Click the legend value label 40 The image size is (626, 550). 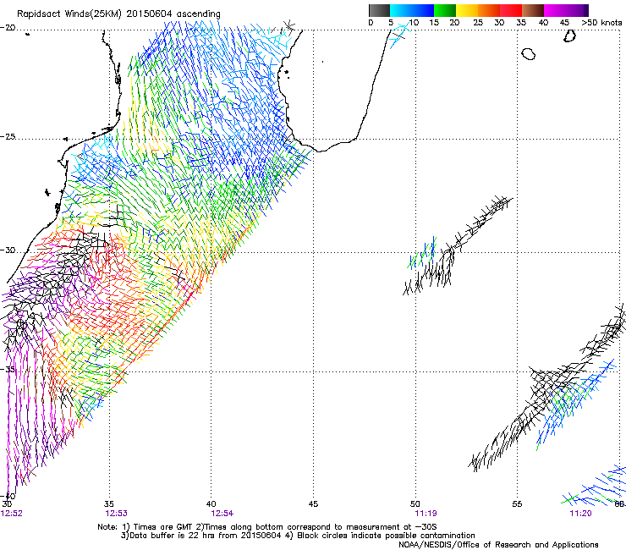[543, 23]
